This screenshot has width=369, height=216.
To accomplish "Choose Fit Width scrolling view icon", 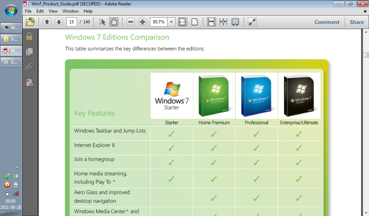I will pos(183,22).
